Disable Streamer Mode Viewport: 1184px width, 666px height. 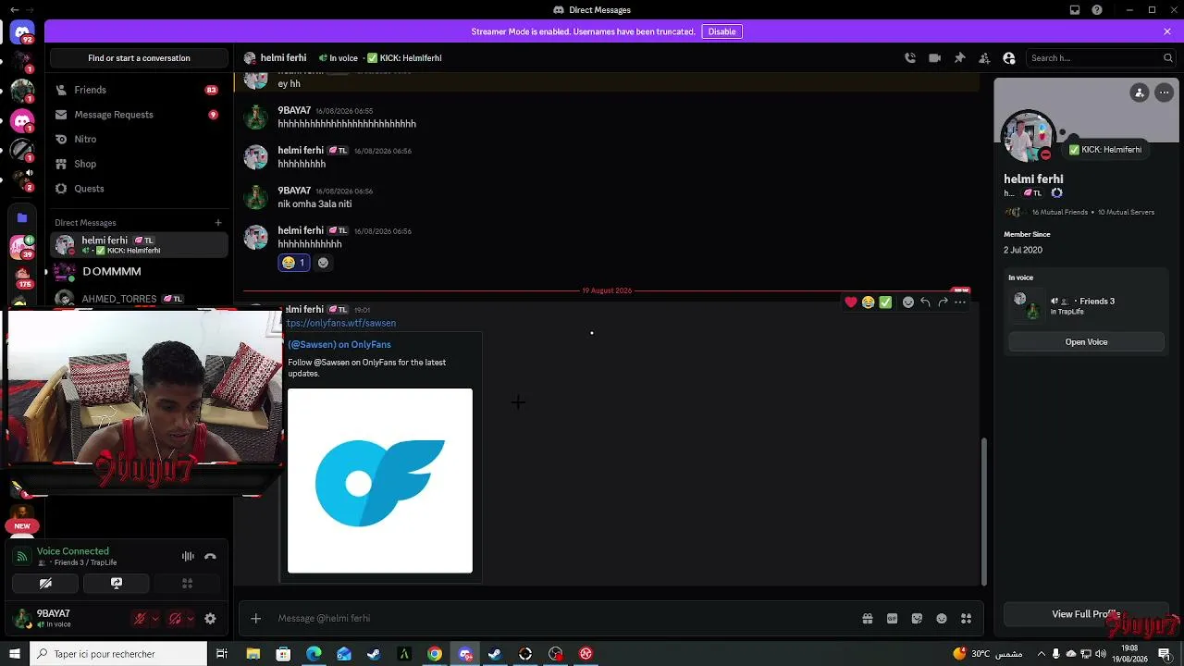pos(721,31)
